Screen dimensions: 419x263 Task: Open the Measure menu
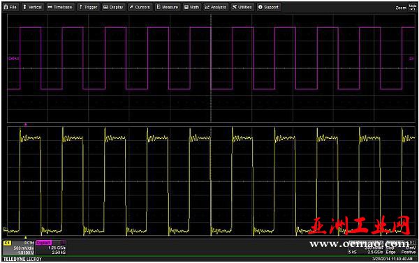tap(168, 7)
